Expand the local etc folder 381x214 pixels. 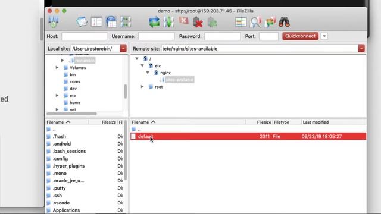(57, 96)
